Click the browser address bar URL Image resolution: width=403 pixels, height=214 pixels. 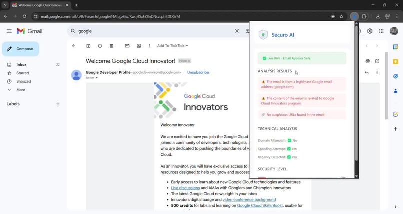[x=110, y=16]
